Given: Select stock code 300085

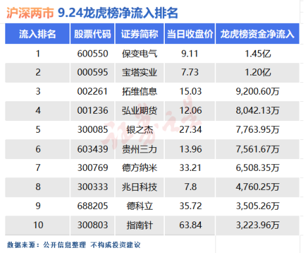Looking at the screenshot, I should [93, 129].
